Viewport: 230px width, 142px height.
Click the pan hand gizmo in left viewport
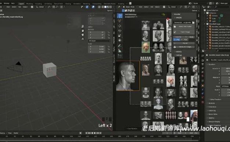click(83, 31)
